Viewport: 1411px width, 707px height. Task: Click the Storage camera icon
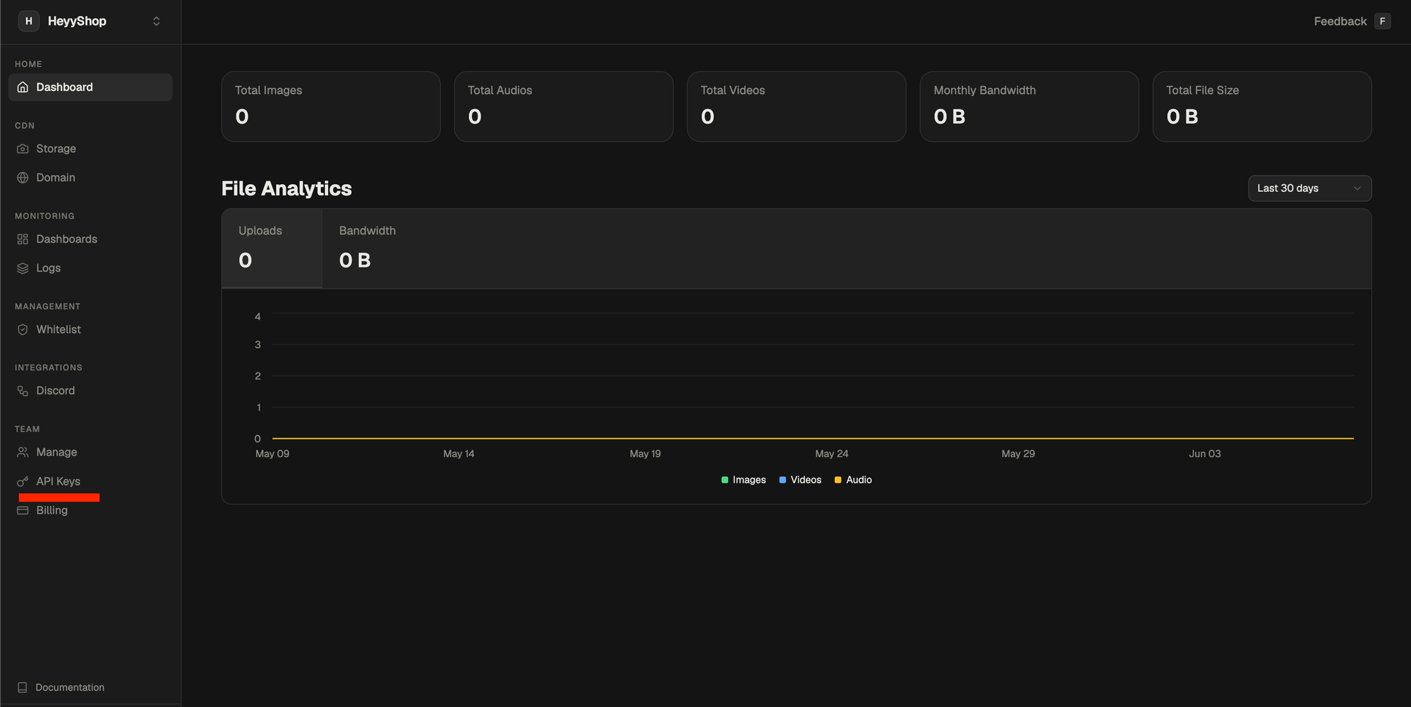pyautogui.click(x=23, y=149)
